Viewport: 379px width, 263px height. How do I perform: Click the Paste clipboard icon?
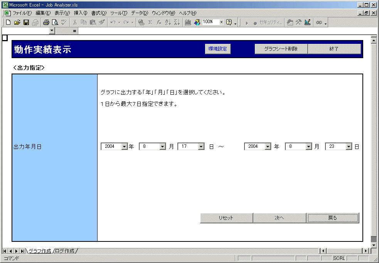pyautogui.click(x=93, y=22)
